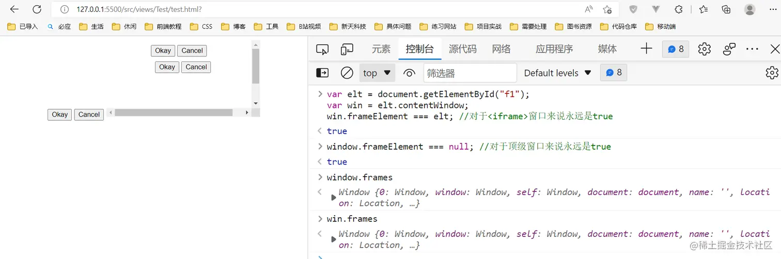Click the horizontal scrollbar left arrow
This screenshot has height=259, width=781.
tap(110, 112)
